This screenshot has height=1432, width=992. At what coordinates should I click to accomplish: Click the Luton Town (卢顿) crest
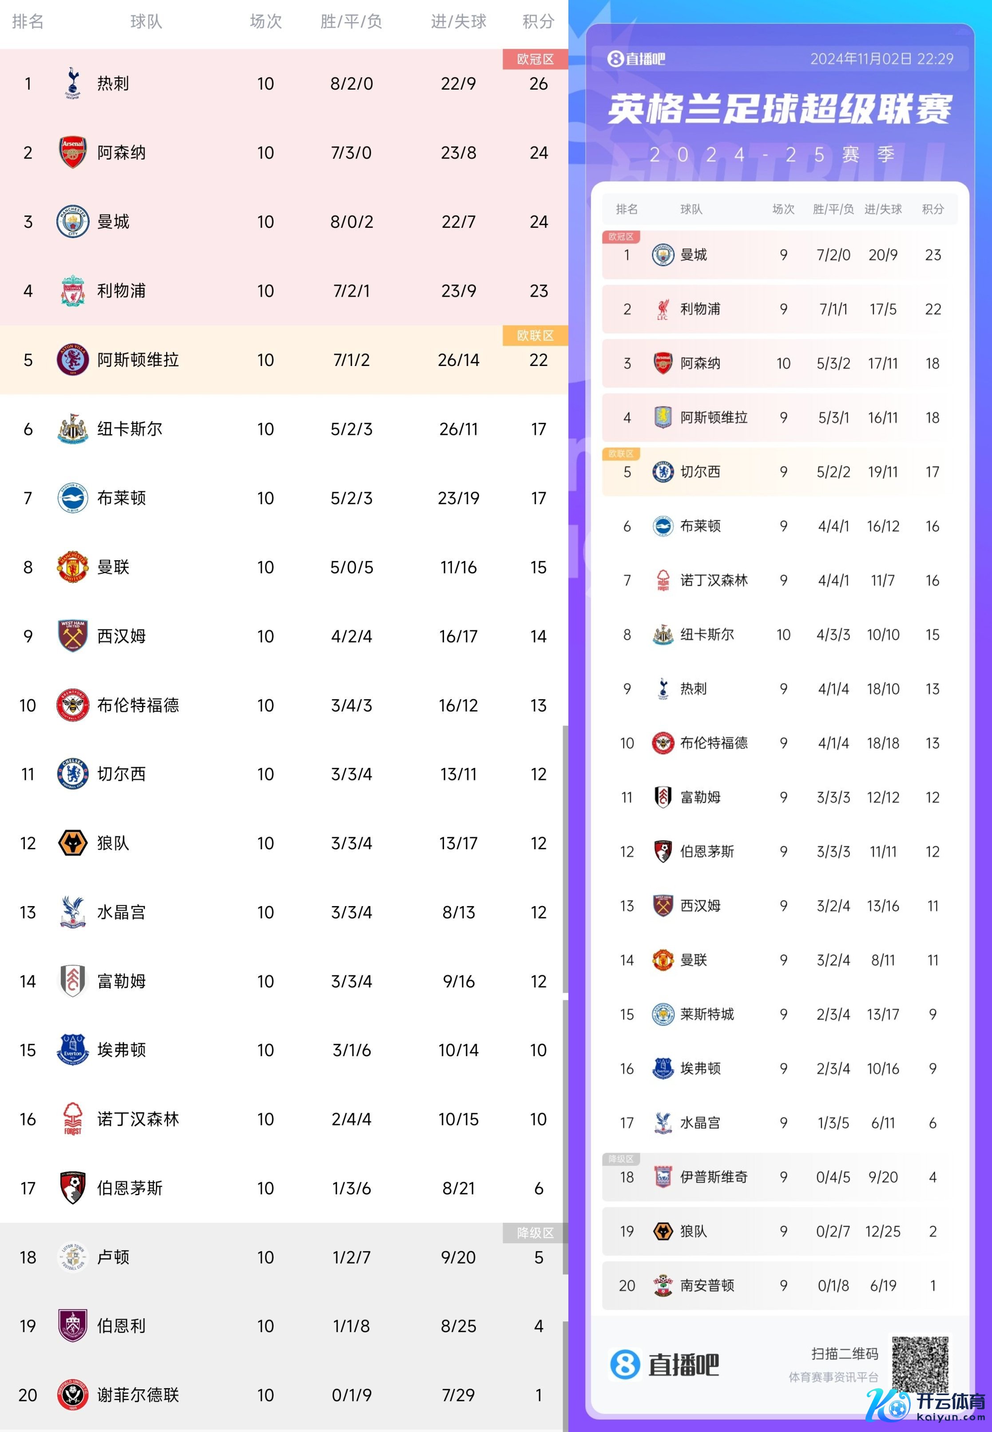pyautogui.click(x=73, y=1257)
